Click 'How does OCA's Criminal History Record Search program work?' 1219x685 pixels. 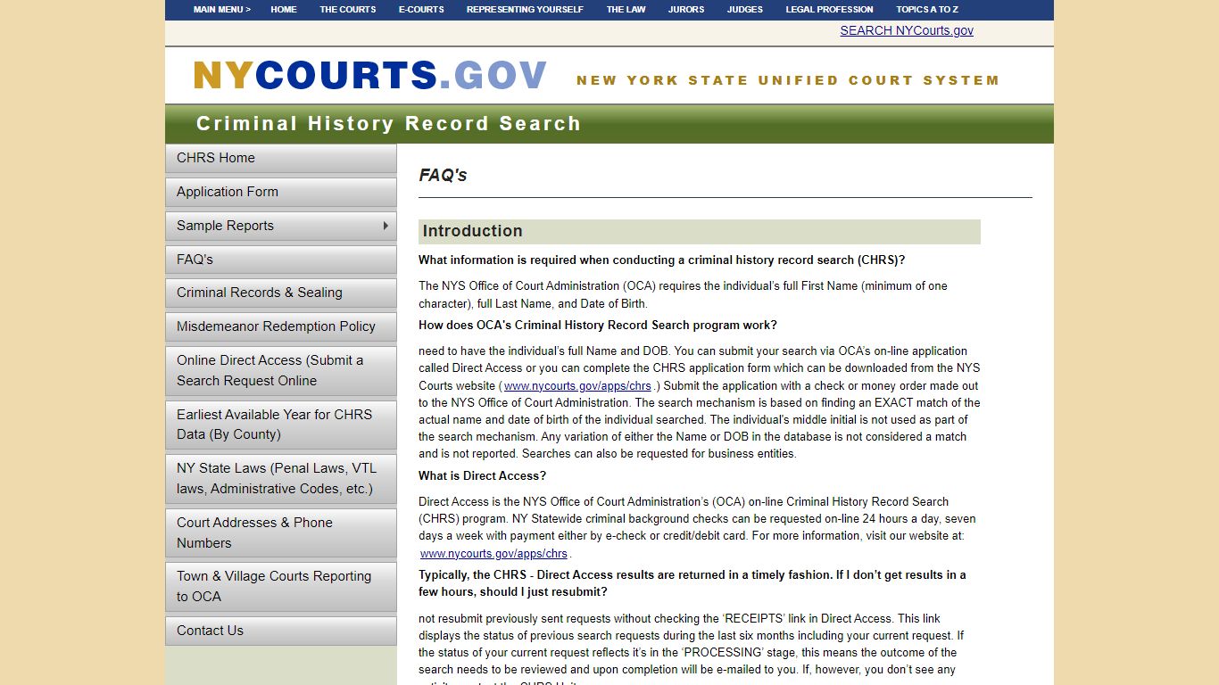tap(598, 325)
